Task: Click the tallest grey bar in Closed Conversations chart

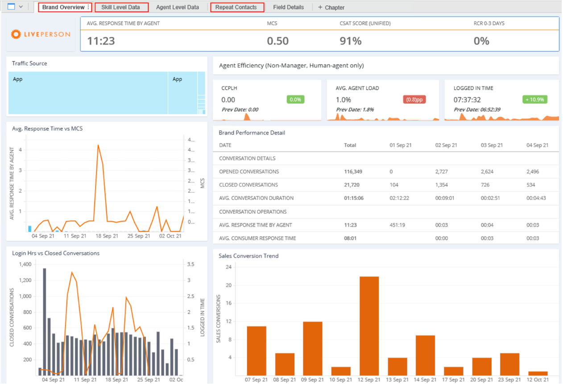Action: pos(44,321)
